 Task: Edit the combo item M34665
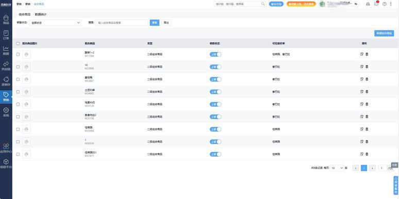pos(362,92)
